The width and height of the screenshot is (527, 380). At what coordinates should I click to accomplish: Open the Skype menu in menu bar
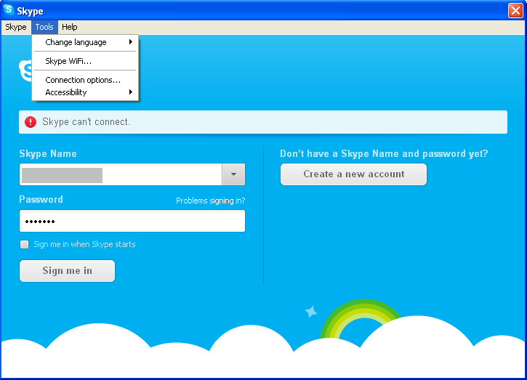(x=16, y=27)
